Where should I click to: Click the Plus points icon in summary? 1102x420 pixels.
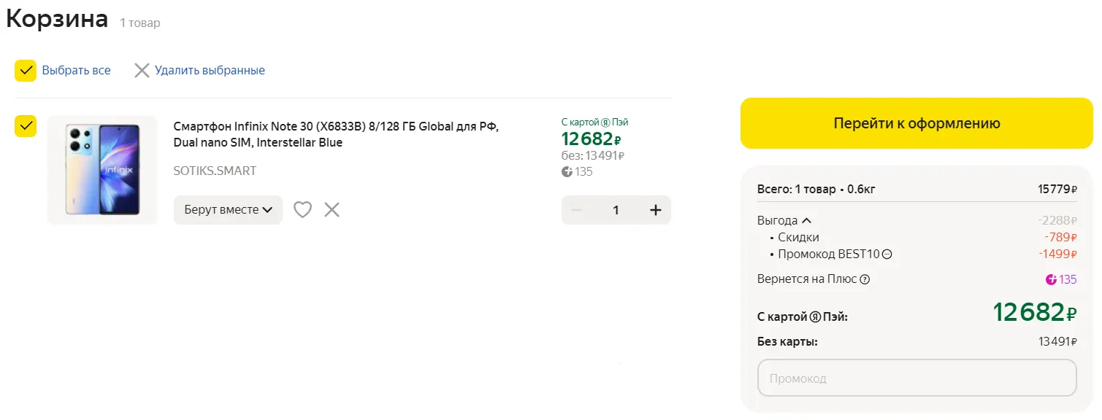[1052, 279]
